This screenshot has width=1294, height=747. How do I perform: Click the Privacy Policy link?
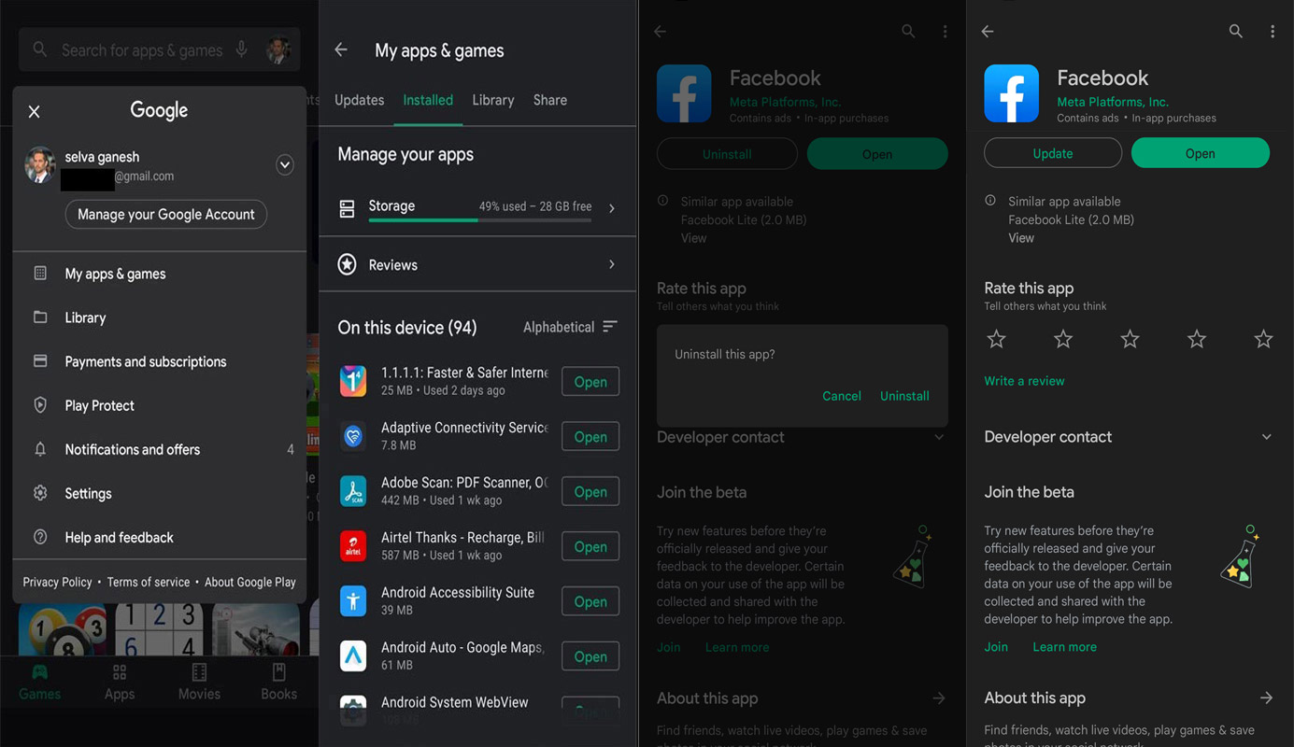57,582
